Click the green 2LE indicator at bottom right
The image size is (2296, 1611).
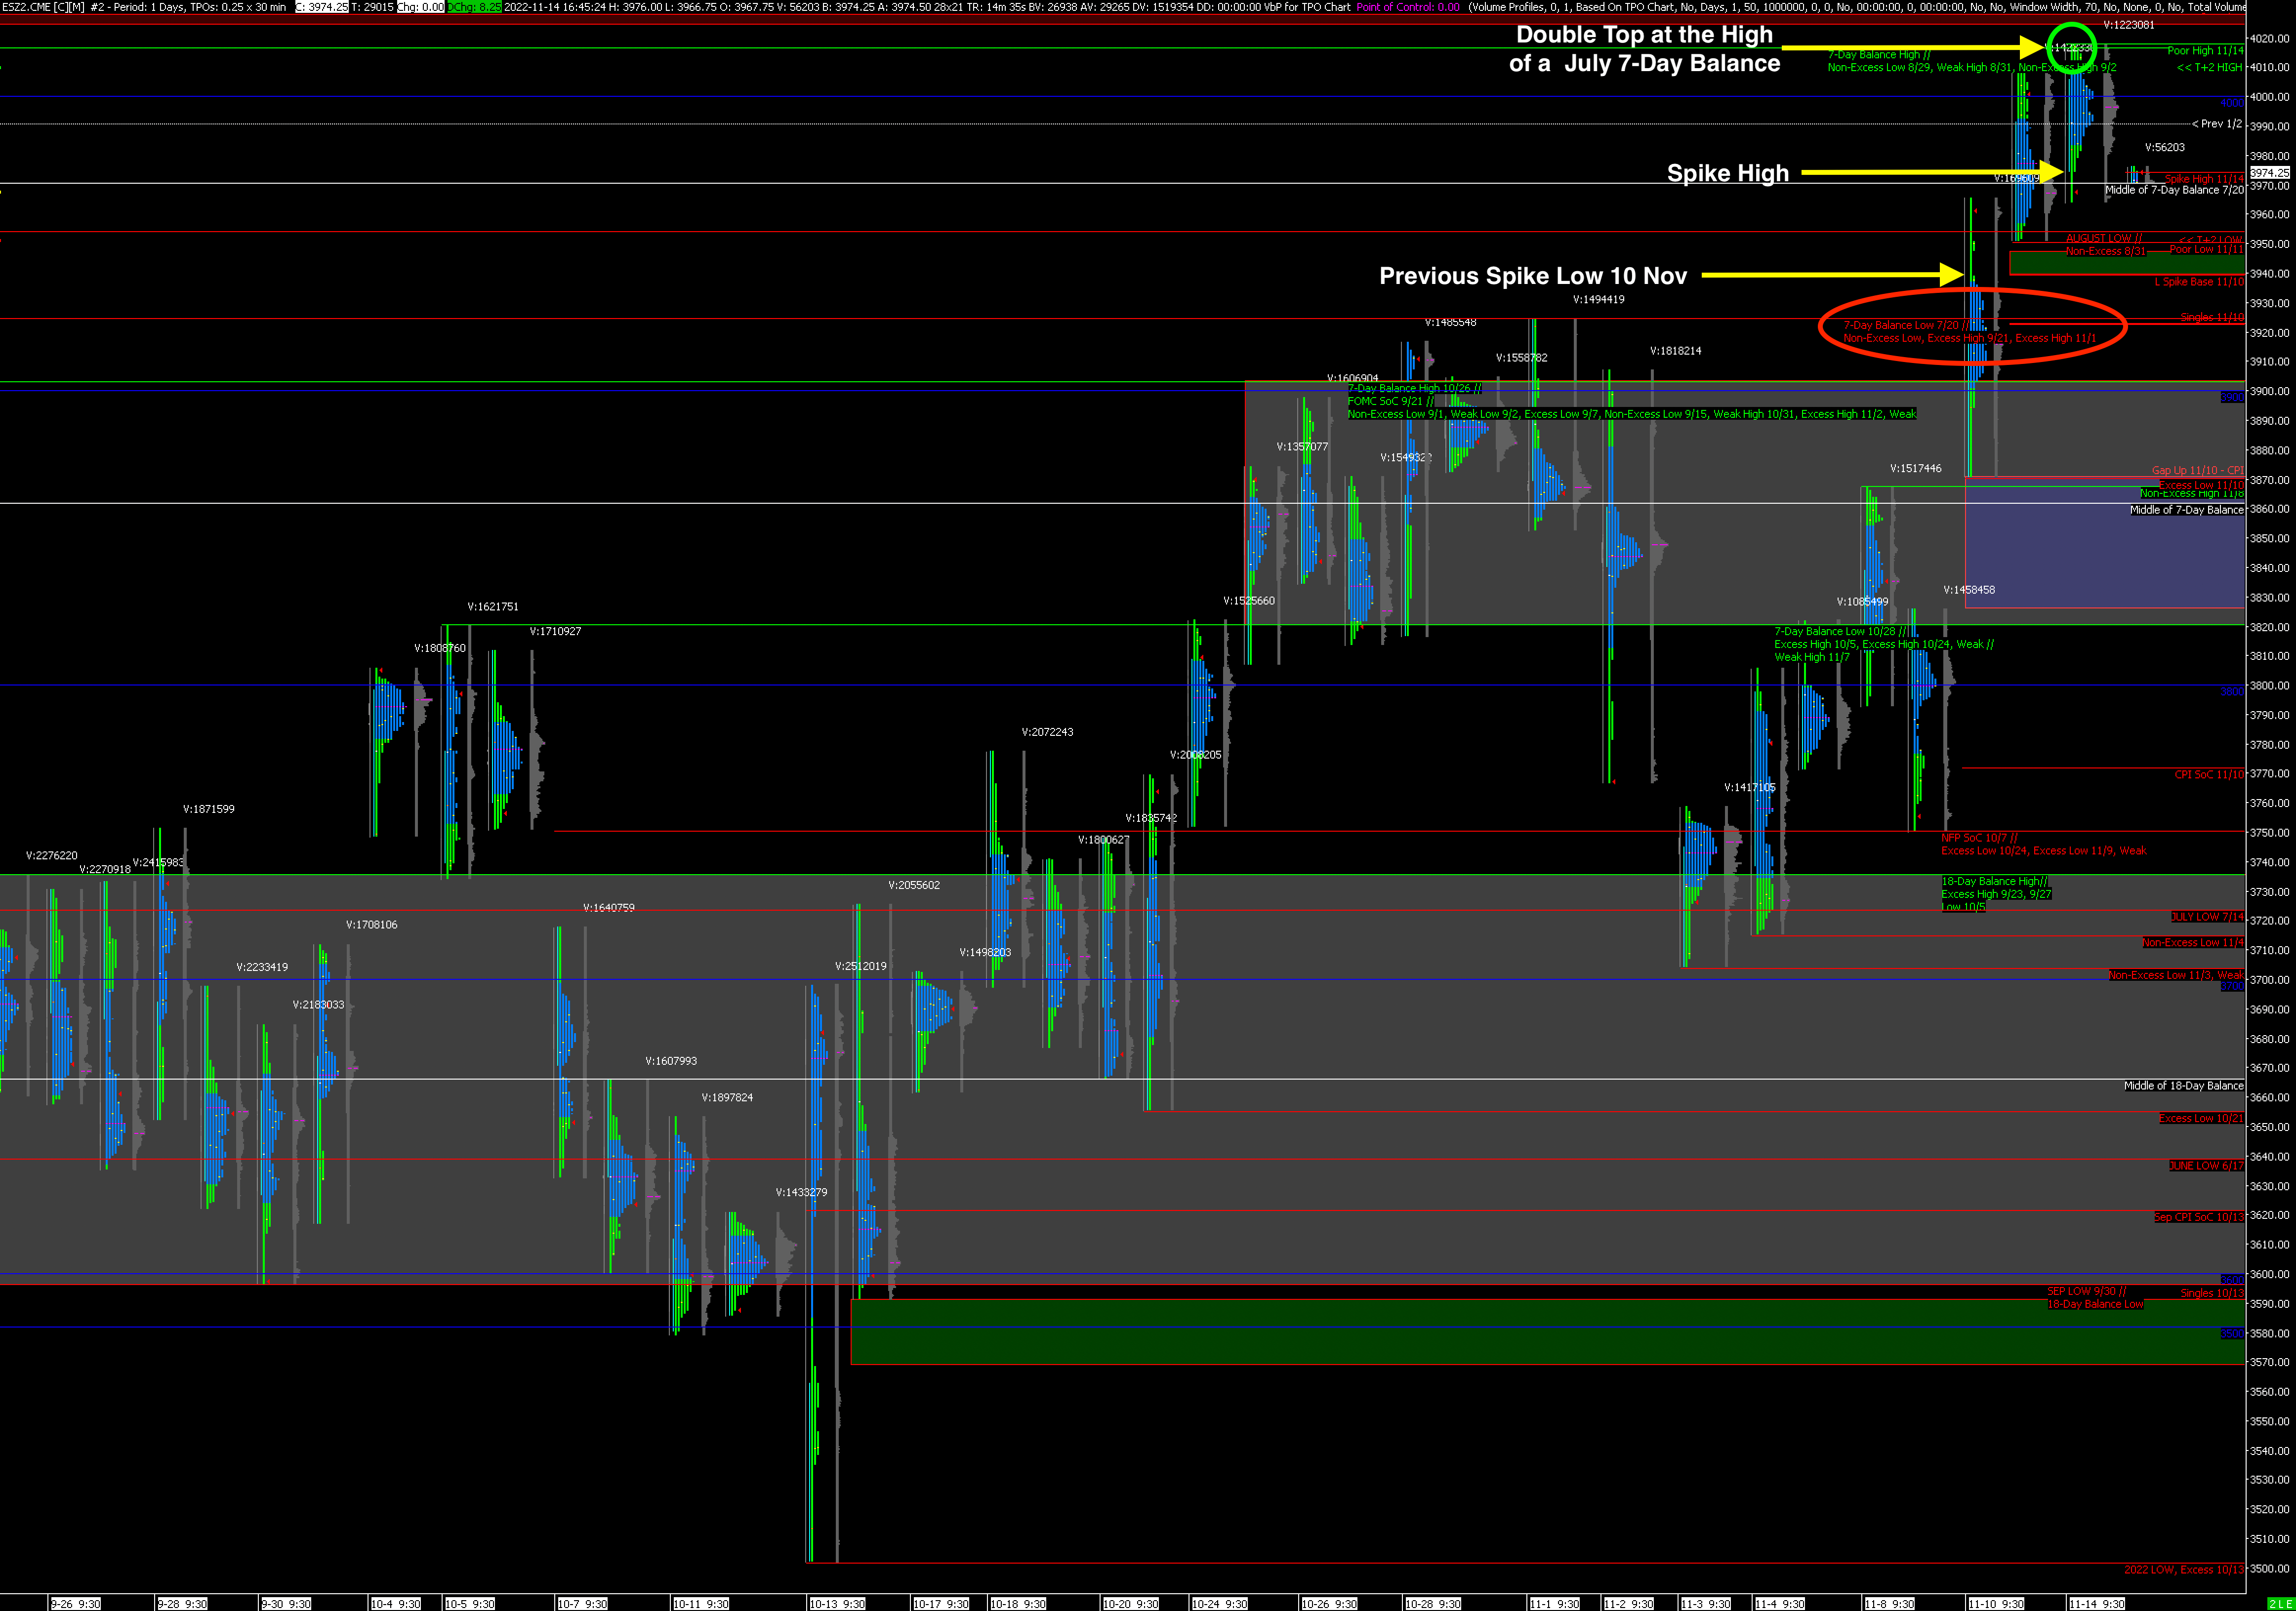2281,1604
